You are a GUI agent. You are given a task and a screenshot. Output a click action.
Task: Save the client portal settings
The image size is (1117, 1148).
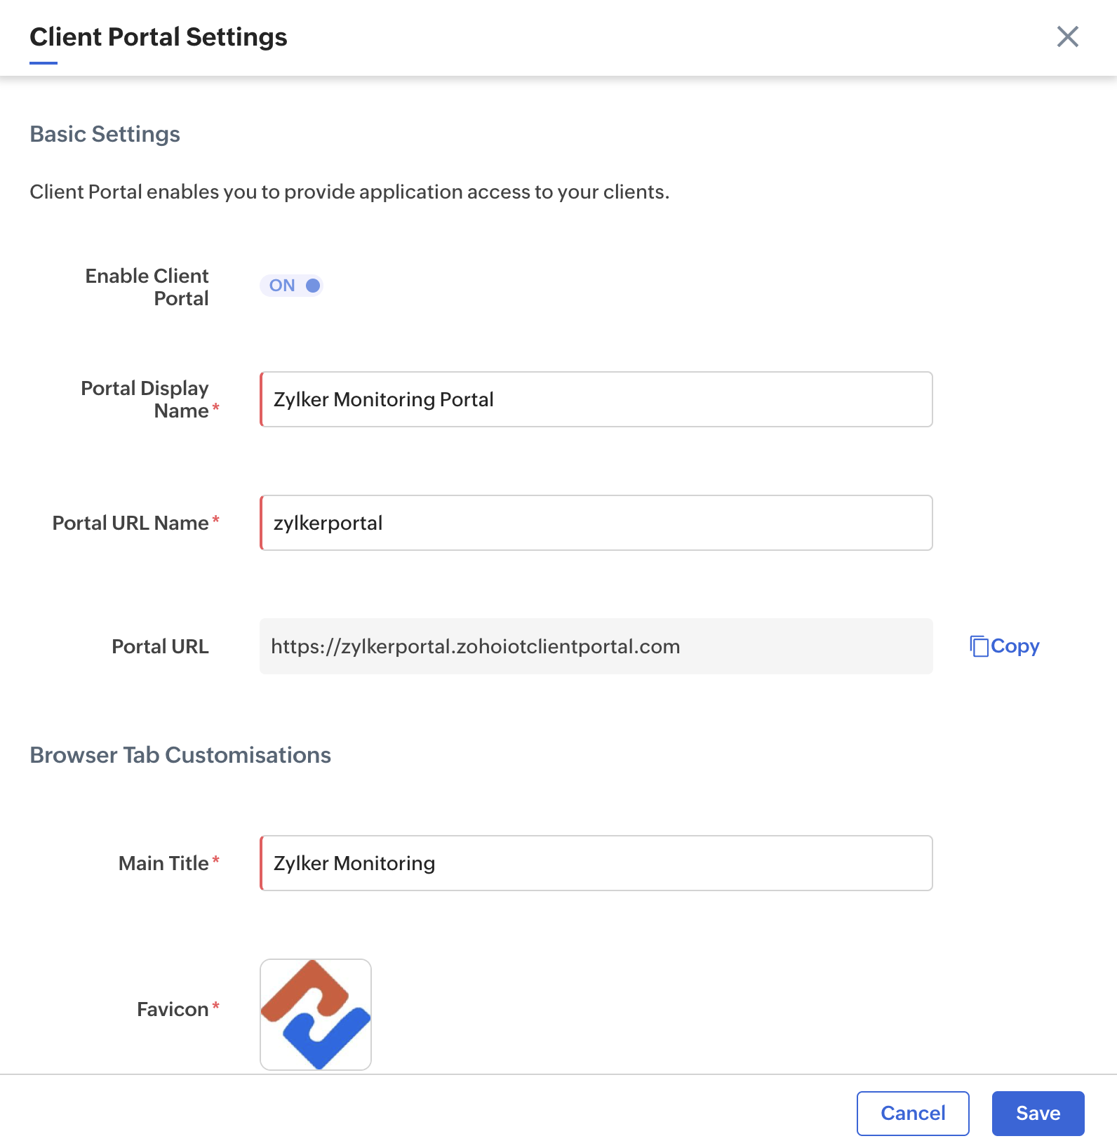[x=1038, y=1113]
